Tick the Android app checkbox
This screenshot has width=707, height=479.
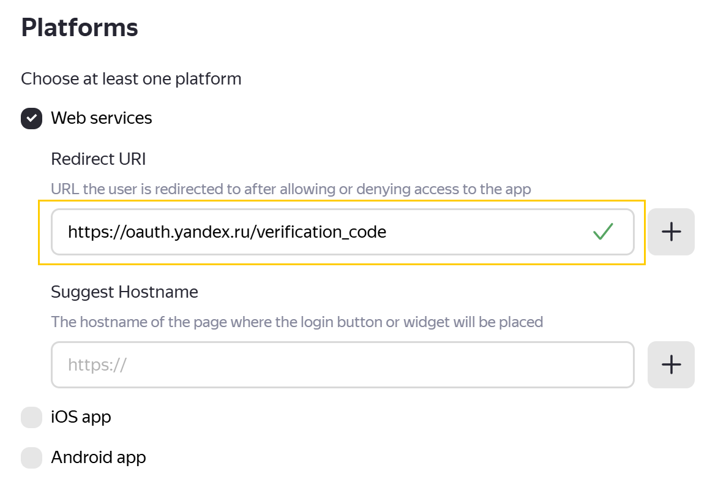point(31,458)
